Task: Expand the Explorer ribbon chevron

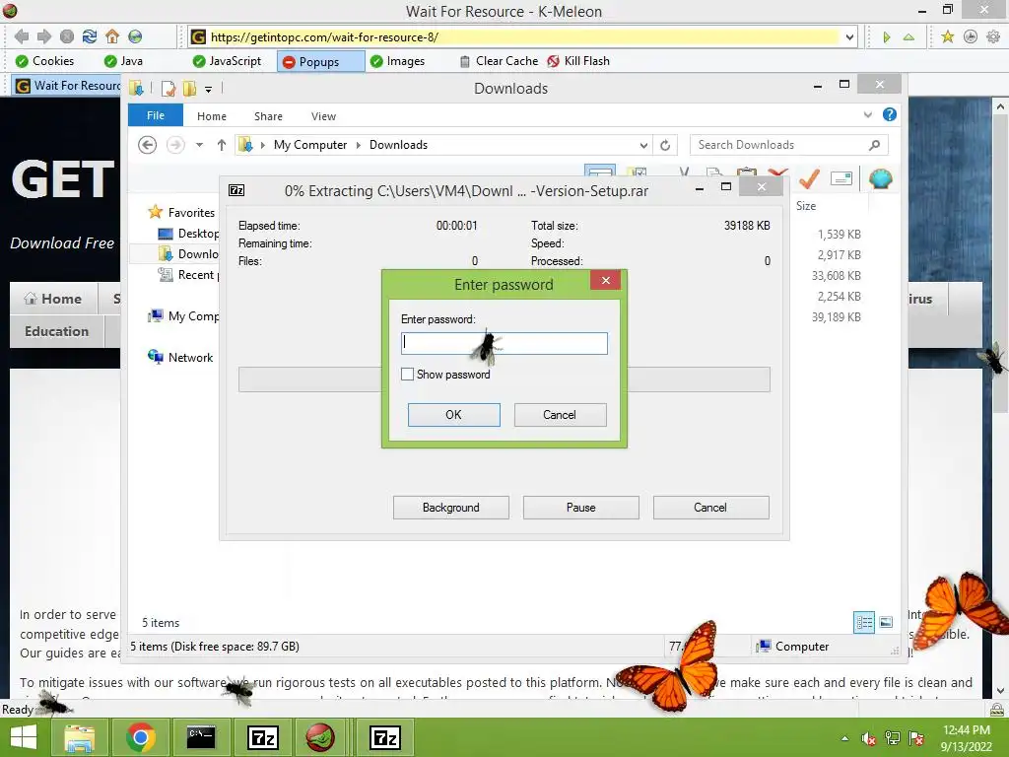Action: click(867, 114)
